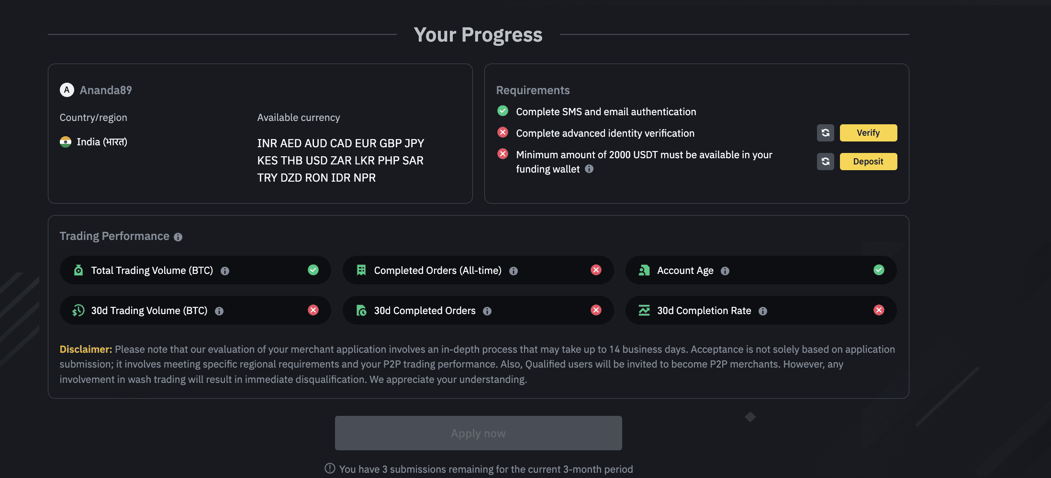Image resolution: width=1051 pixels, height=478 pixels.
Task: Click info icon next to Trading Performance
Action: [x=178, y=237]
